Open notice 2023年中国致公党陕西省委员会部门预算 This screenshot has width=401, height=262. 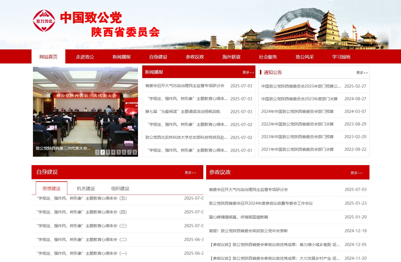(297, 137)
